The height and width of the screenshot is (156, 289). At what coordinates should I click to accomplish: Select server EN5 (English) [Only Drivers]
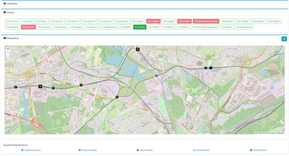(206, 21)
